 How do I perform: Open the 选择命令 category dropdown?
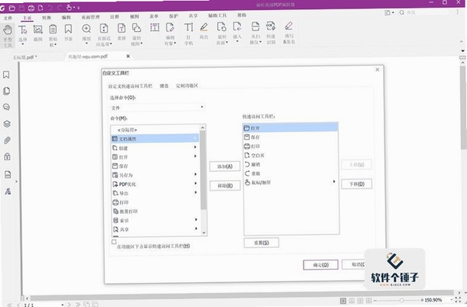[x=157, y=107]
